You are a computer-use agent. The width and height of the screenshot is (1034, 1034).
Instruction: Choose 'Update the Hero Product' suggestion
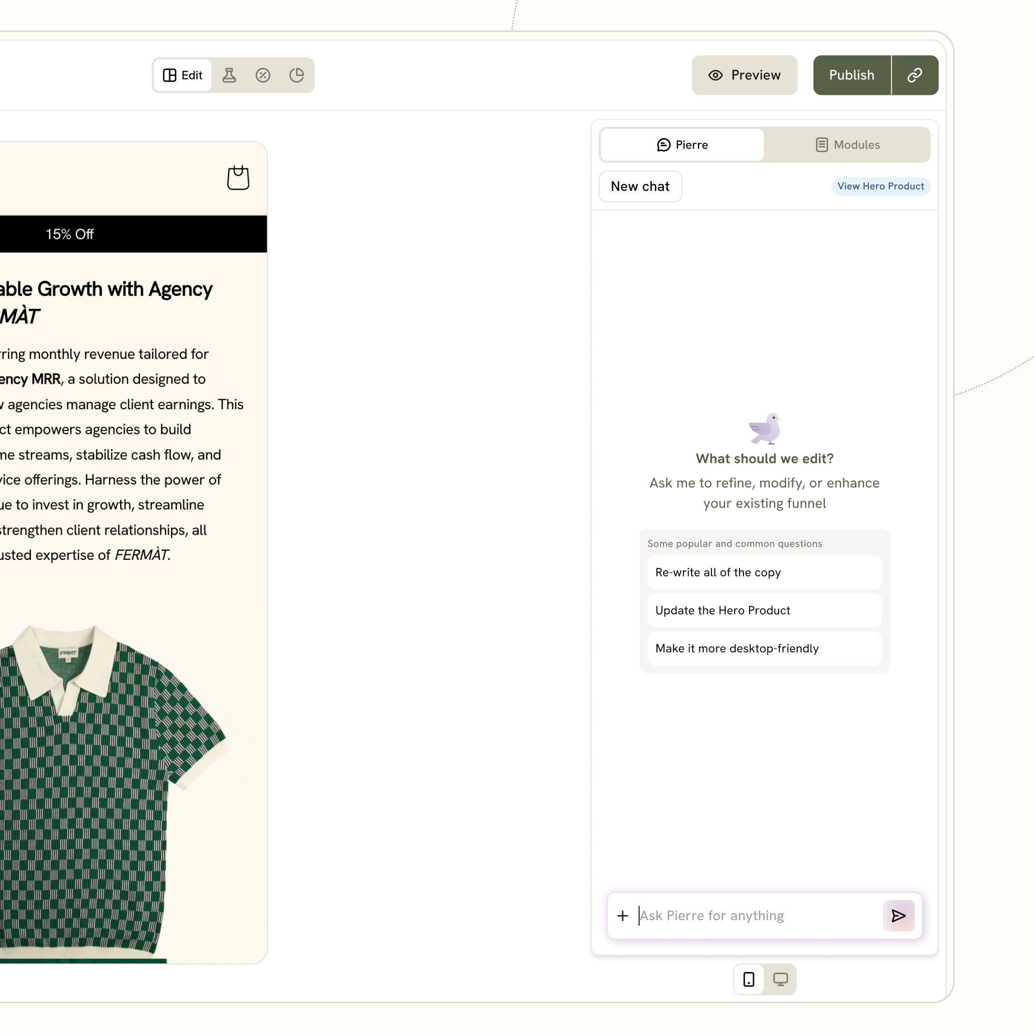(764, 610)
